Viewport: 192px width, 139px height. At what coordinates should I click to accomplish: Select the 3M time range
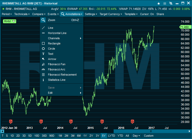pos(73,136)
